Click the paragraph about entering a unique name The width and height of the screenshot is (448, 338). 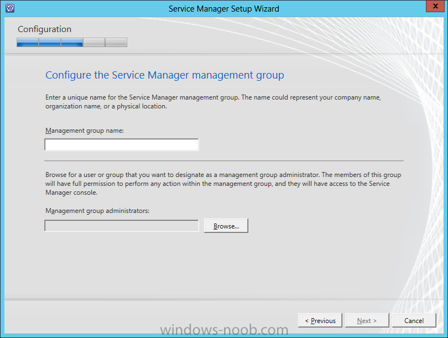pos(213,102)
